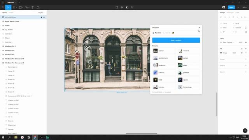Click the canvas vertical scrollbar

[x=217, y=104]
